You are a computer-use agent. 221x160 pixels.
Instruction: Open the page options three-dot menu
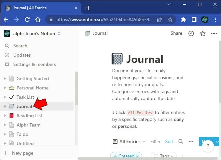214,33
